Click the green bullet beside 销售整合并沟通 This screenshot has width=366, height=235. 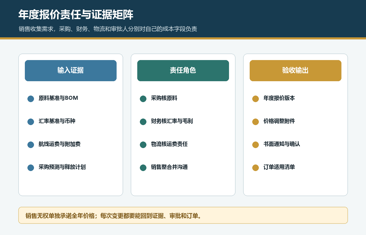tap(143, 168)
